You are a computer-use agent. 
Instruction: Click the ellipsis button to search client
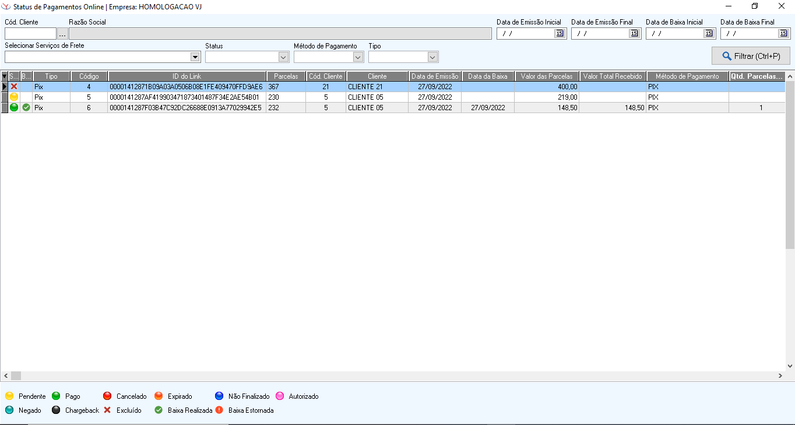point(62,34)
